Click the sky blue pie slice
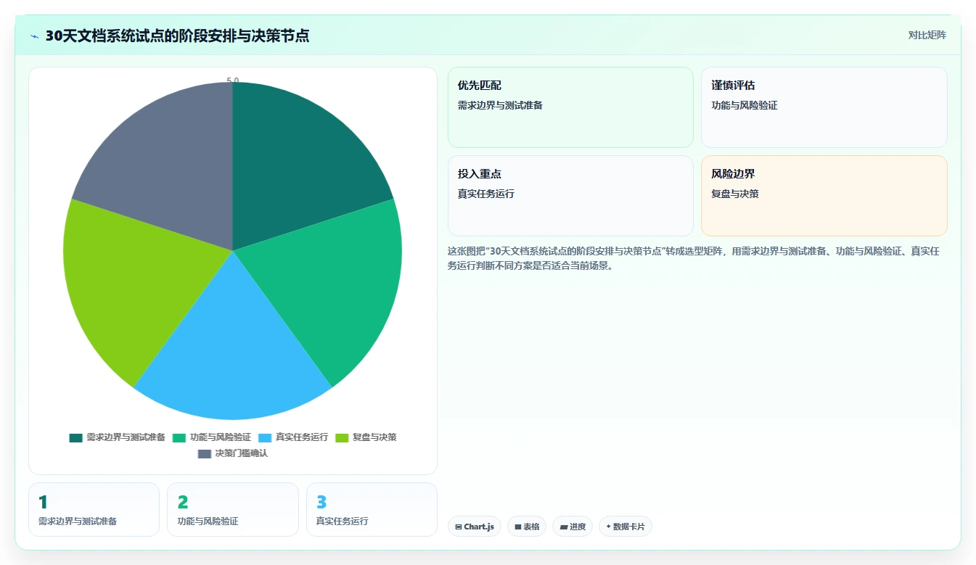The image size is (976, 565). pos(233,348)
